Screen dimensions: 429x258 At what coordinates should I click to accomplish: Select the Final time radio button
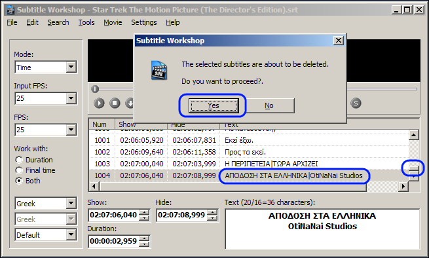coord(18,170)
